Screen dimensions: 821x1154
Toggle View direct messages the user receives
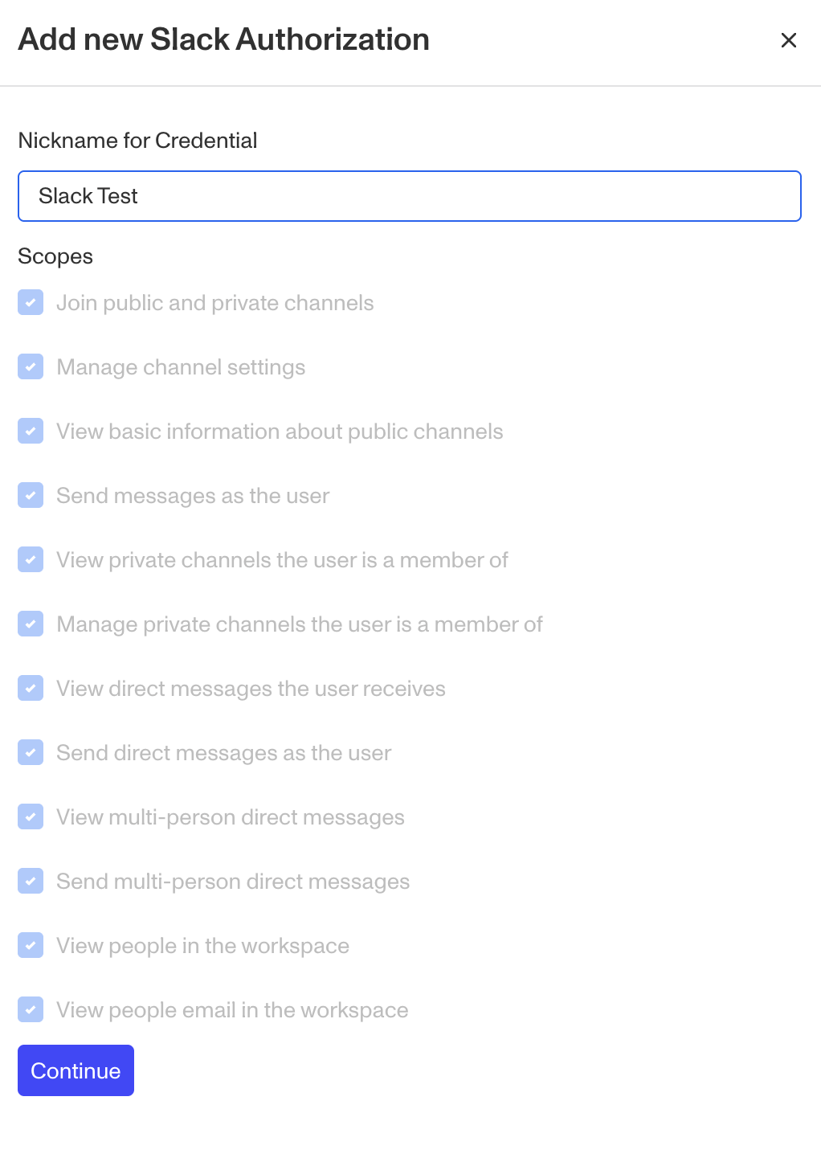(31, 689)
